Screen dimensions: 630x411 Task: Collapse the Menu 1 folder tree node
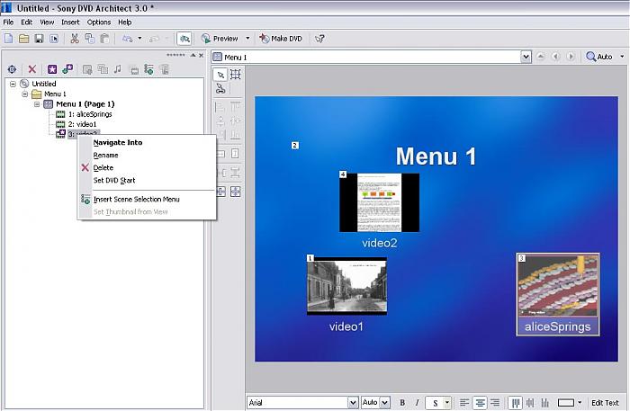coord(26,94)
